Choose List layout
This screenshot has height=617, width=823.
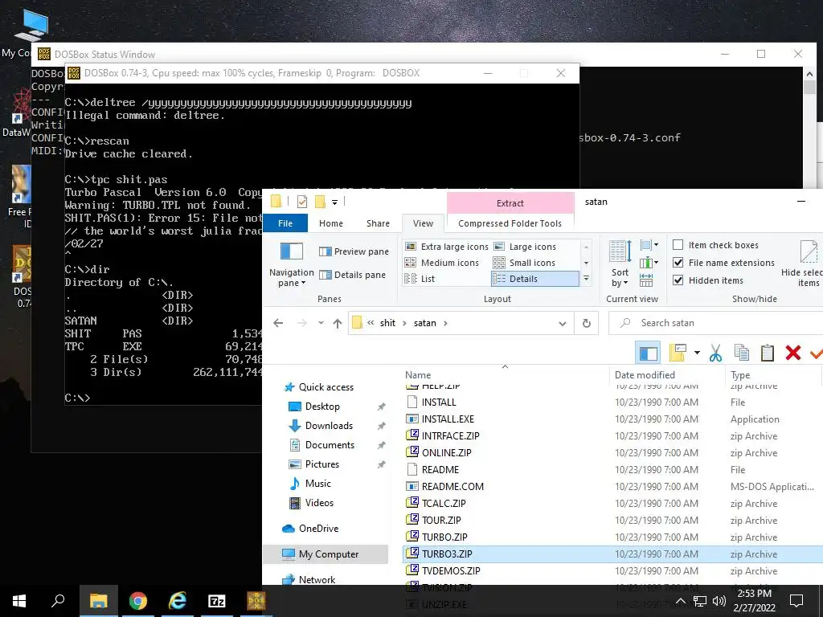[420, 279]
